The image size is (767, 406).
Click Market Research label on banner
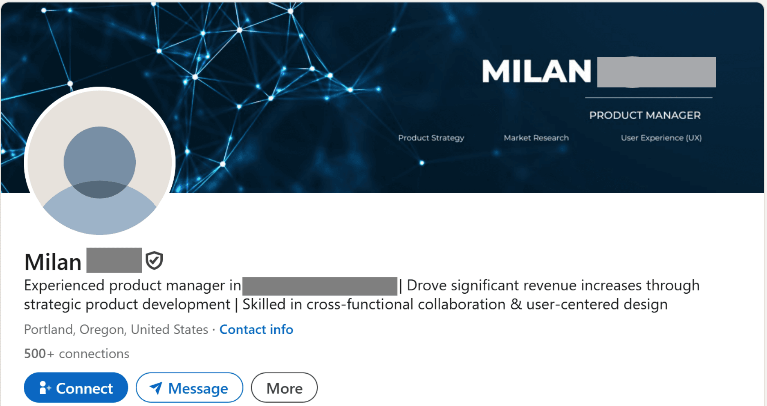536,138
